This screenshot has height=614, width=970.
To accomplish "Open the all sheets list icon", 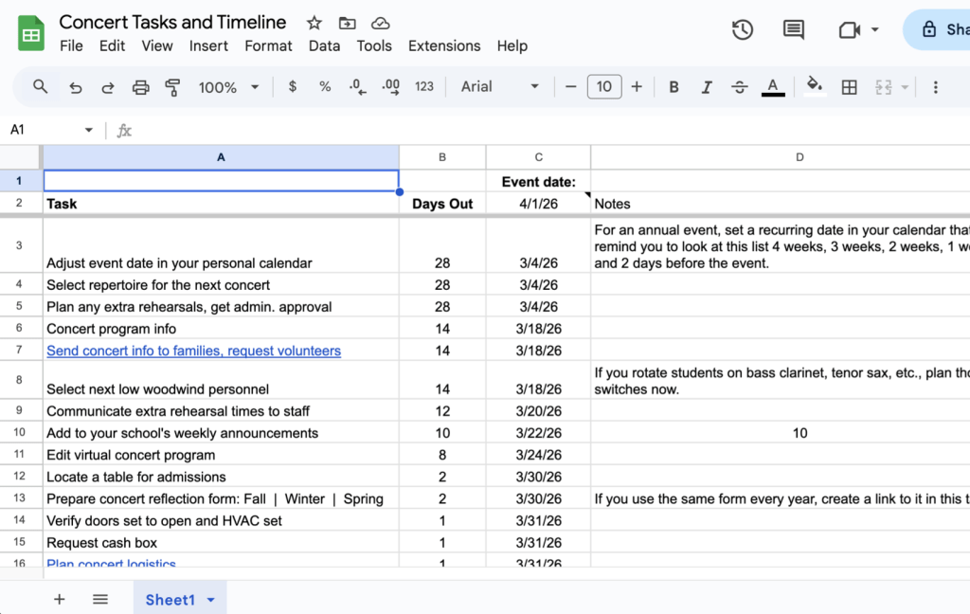I will click(100, 599).
